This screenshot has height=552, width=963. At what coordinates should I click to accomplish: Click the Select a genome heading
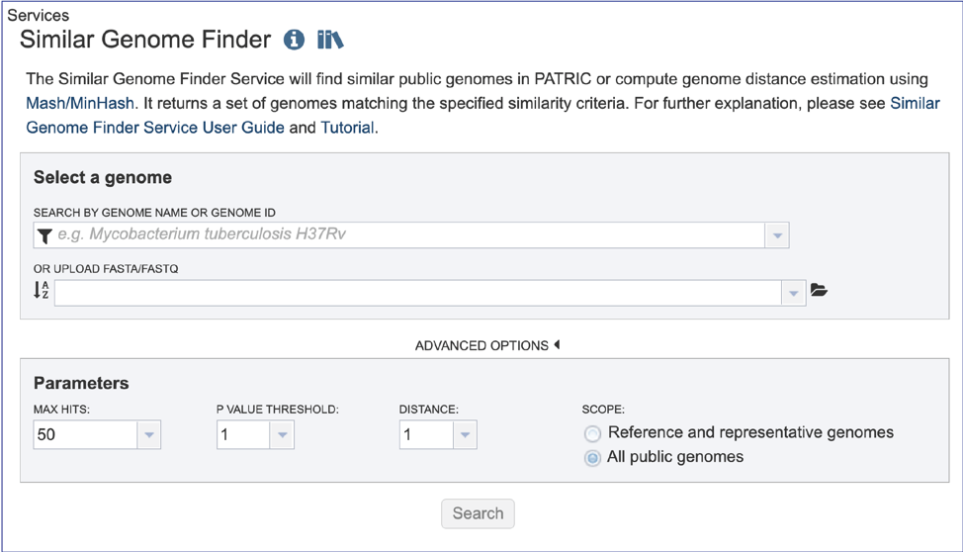point(103,178)
